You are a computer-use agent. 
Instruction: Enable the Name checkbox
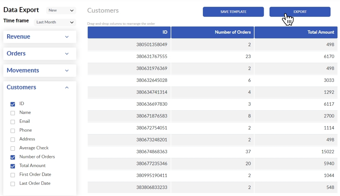(13, 113)
